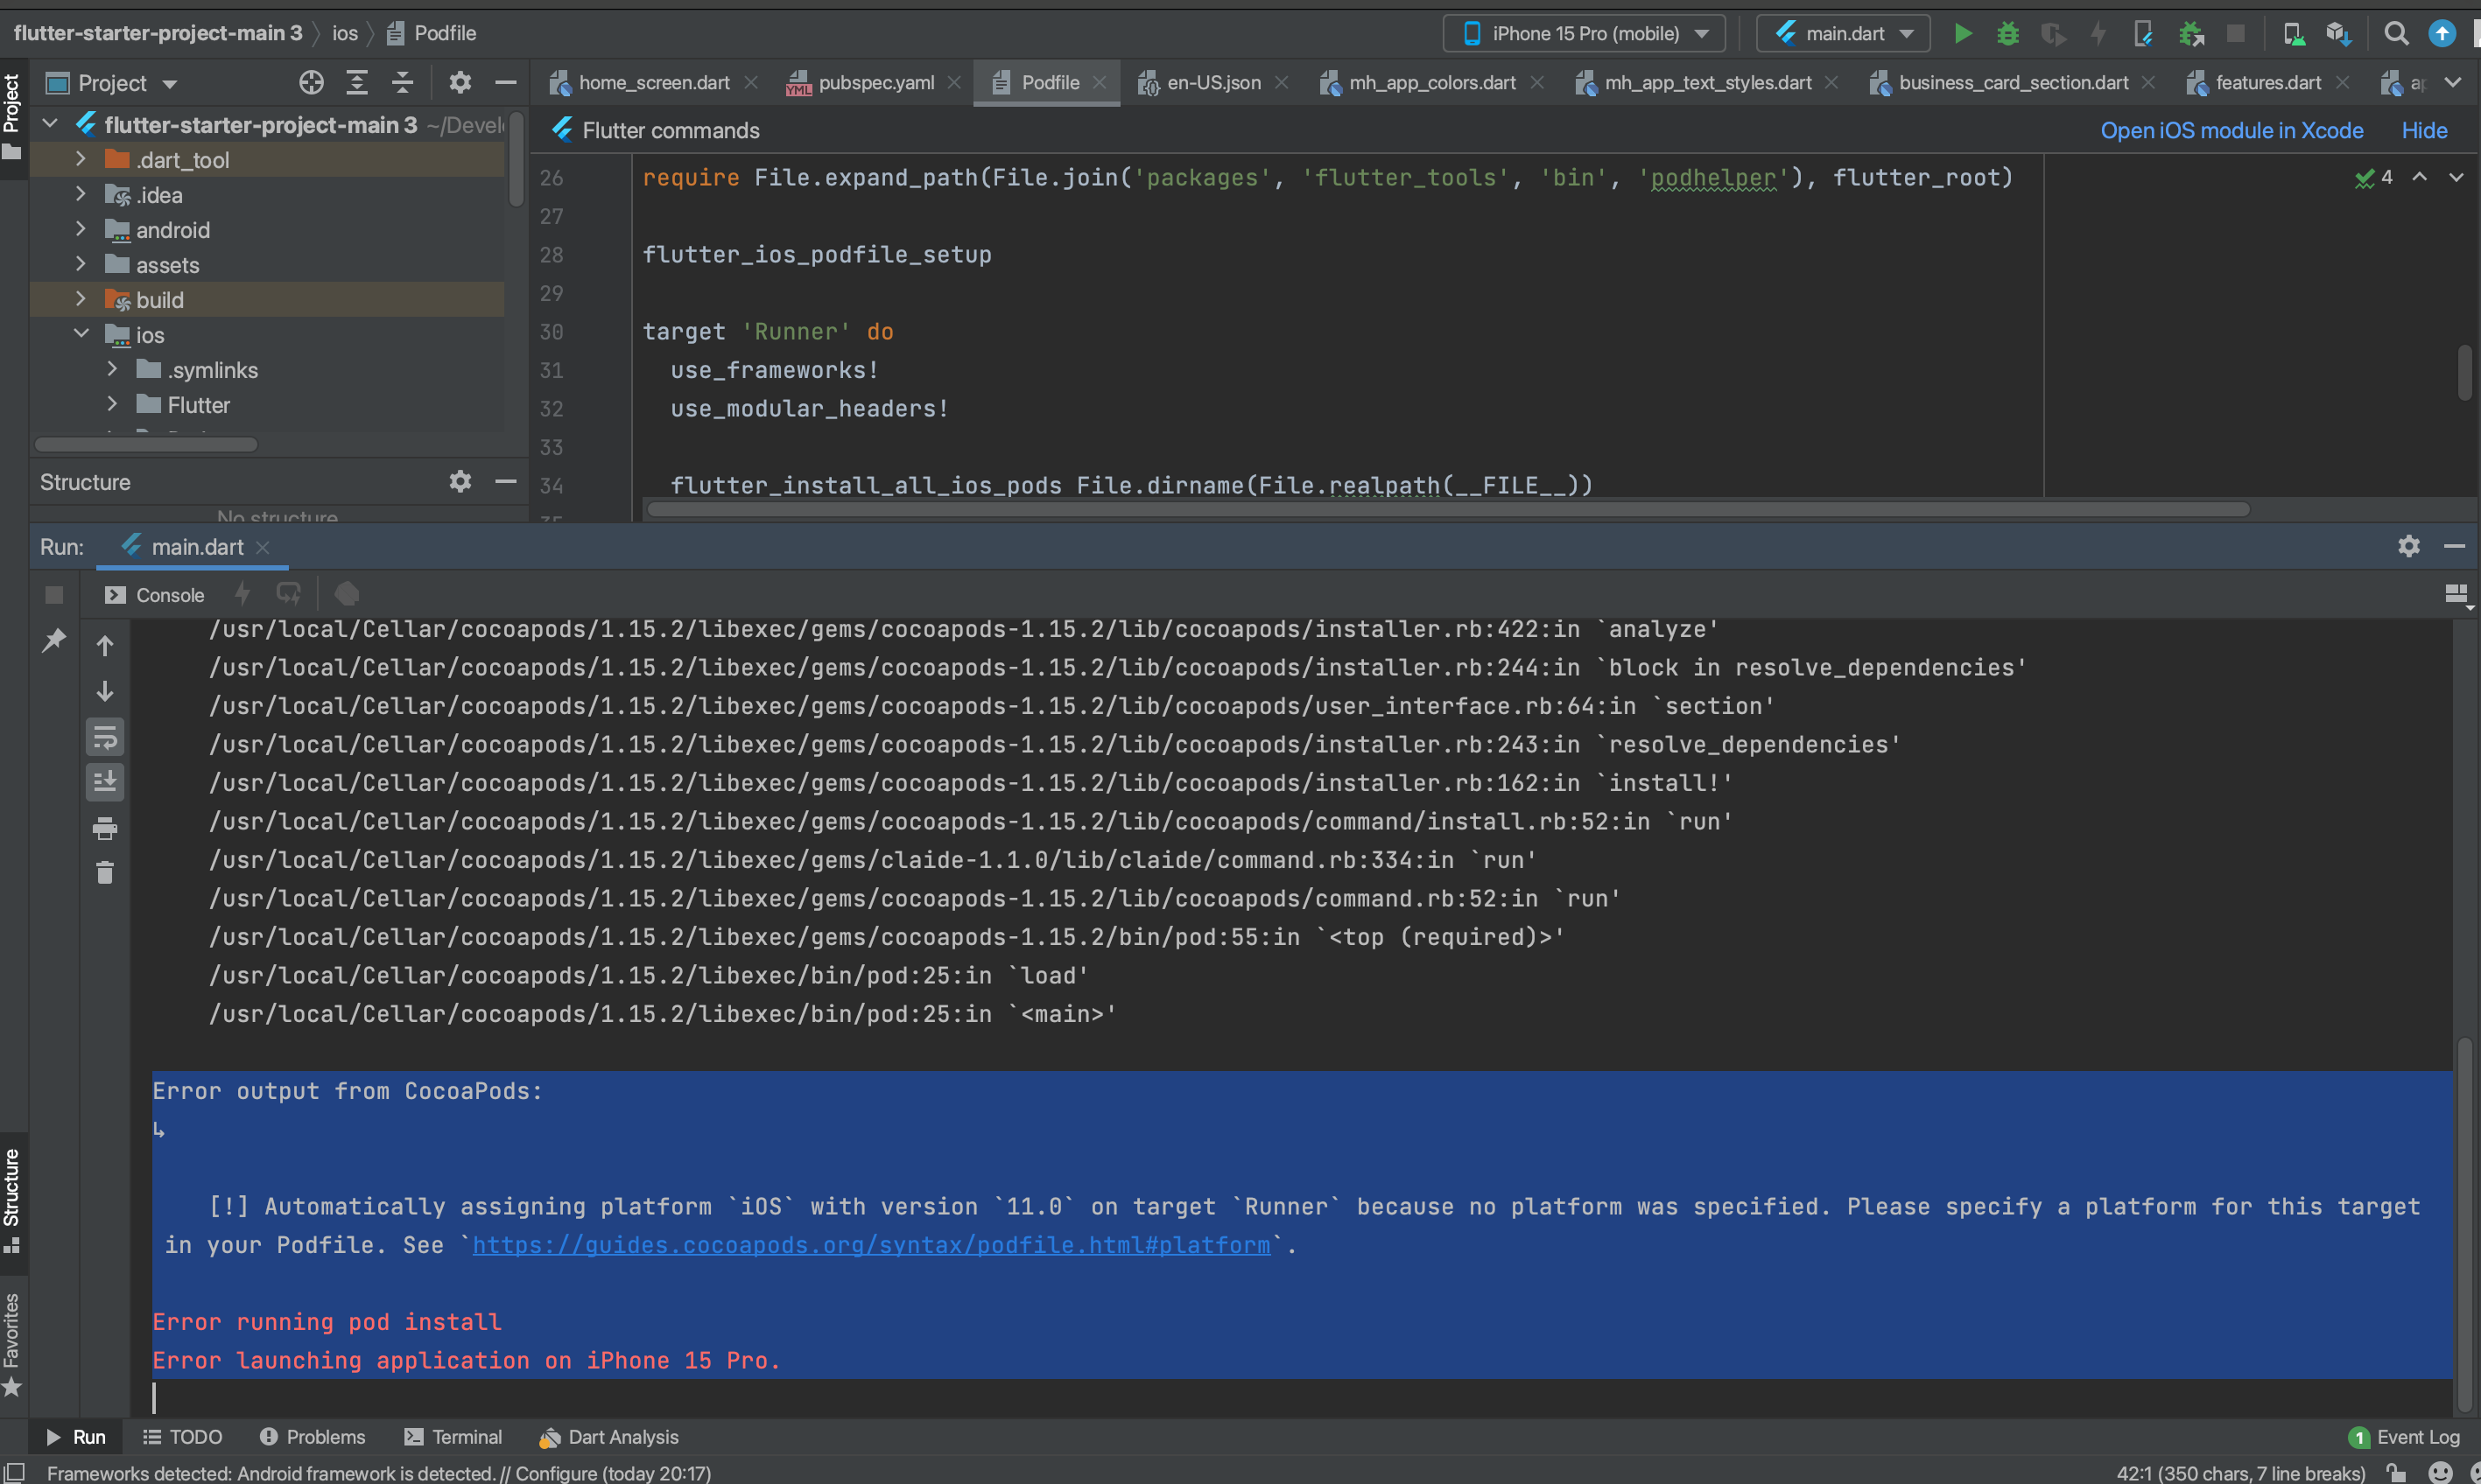The height and width of the screenshot is (1484, 2481).
Task: Click the green Run button in toolbar
Action: point(1963,33)
